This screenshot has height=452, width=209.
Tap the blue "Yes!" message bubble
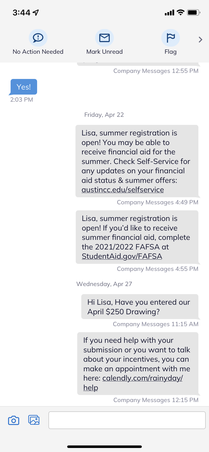(x=24, y=87)
